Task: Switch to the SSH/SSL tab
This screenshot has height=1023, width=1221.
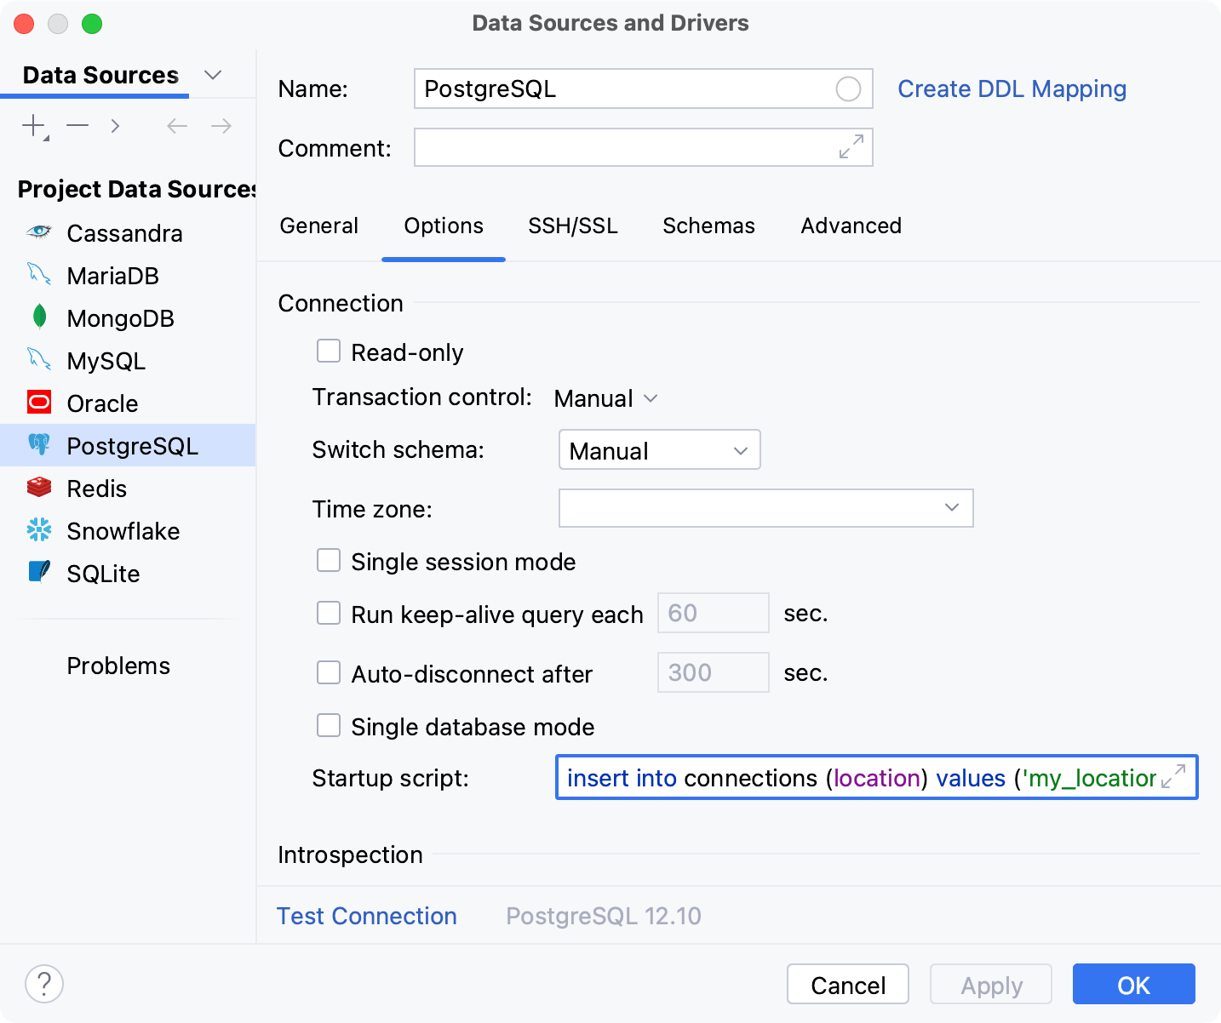Action: point(572,226)
